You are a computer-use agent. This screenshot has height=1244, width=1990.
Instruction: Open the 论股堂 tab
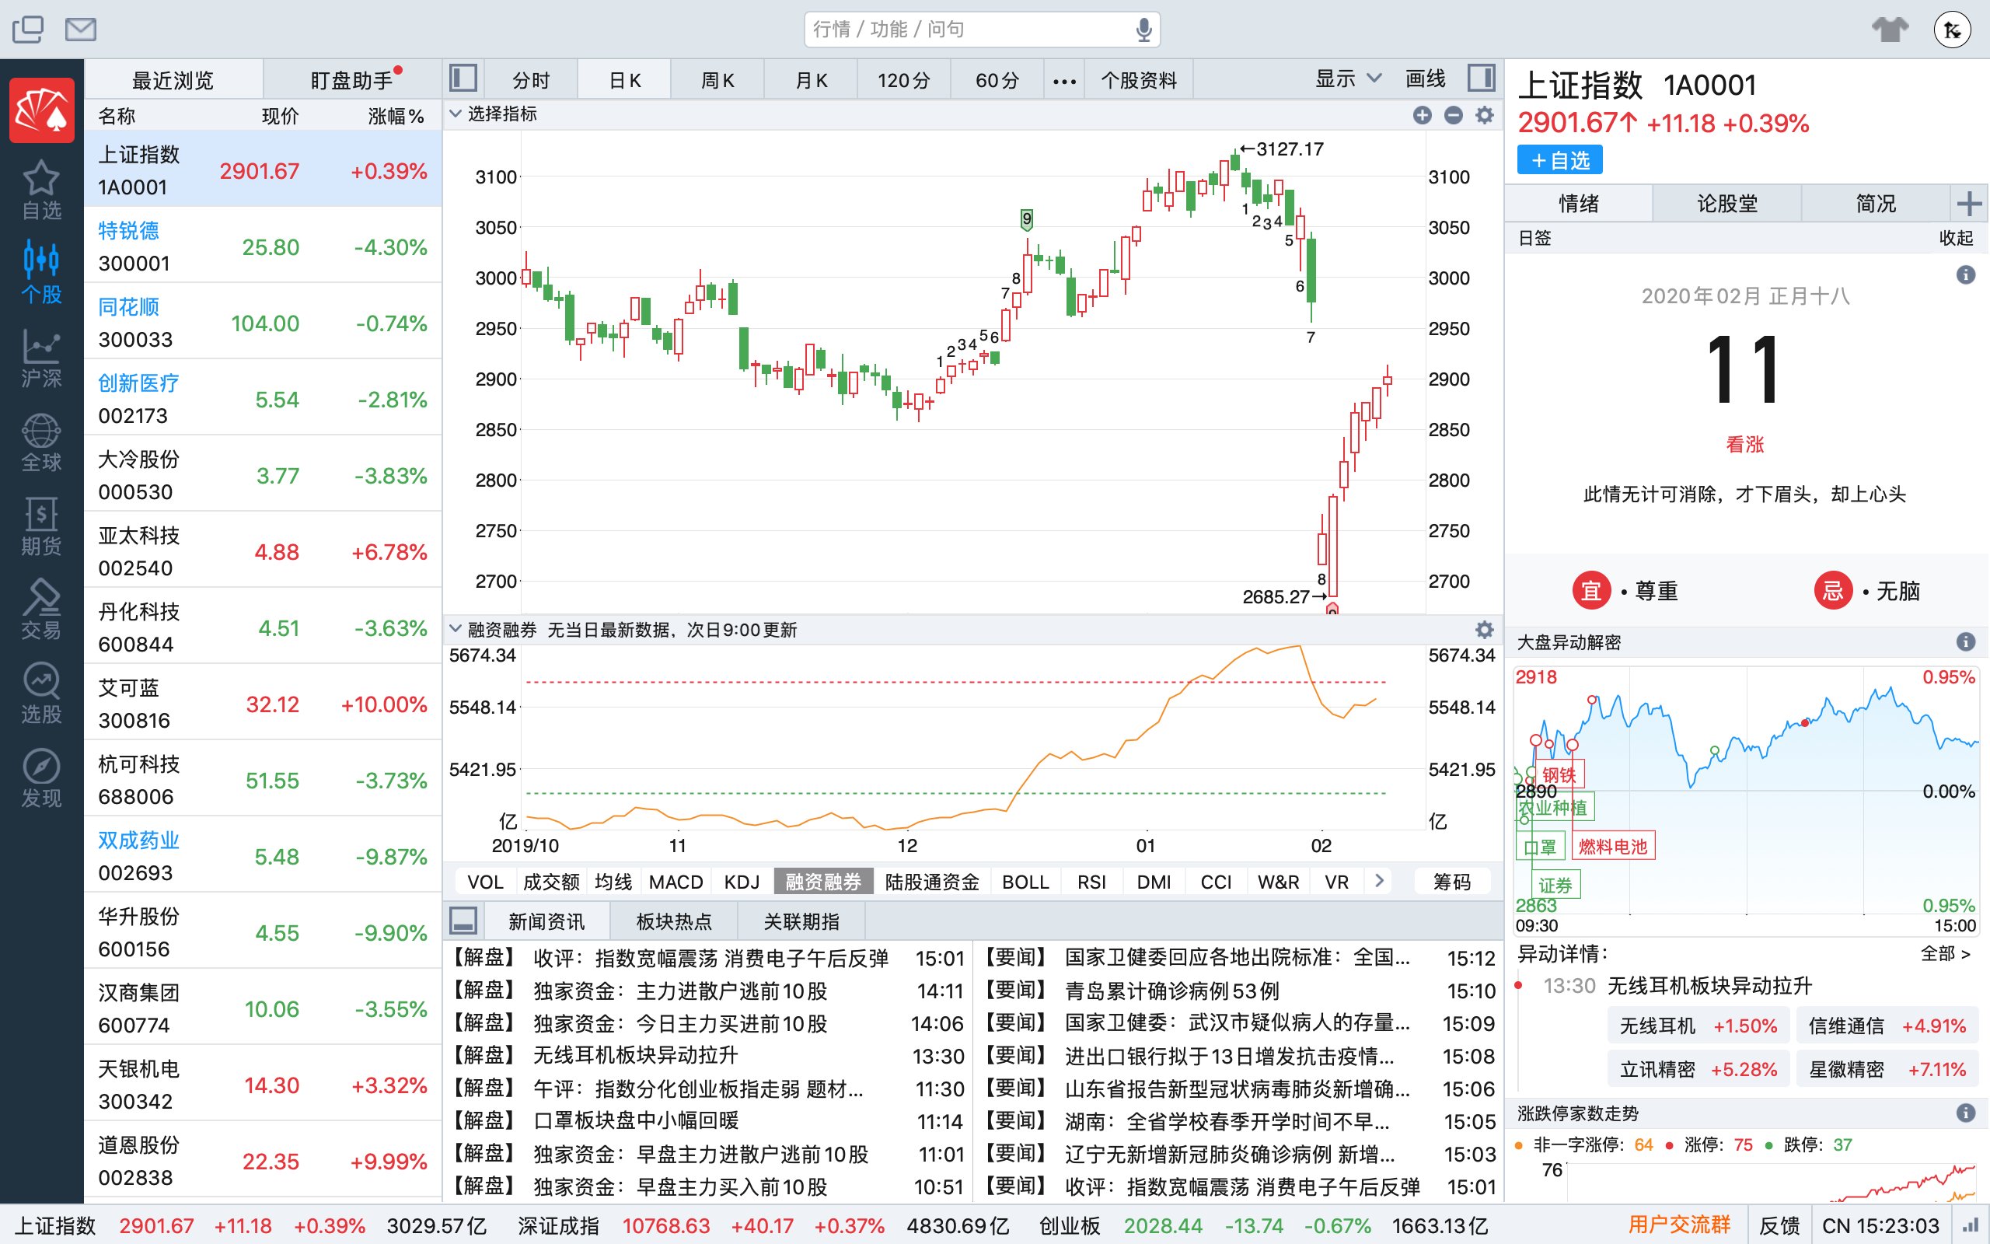[1726, 203]
